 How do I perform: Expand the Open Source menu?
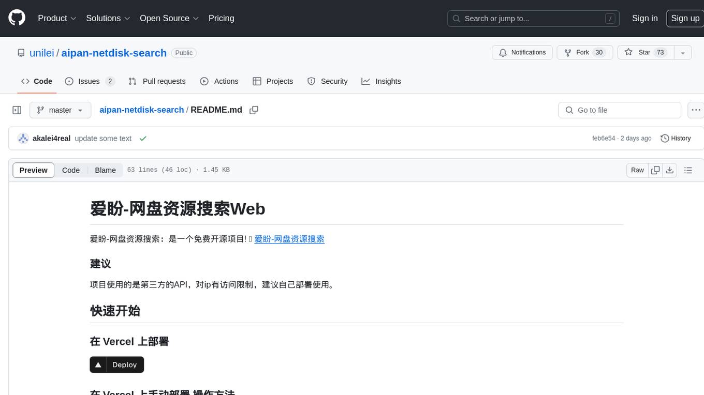(169, 18)
